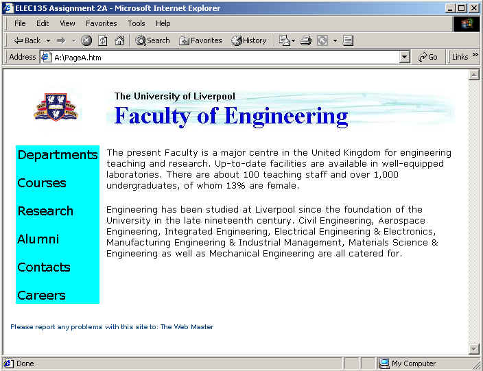483x371 pixels.
Task: Go to the Home page icon
Action: click(x=119, y=40)
